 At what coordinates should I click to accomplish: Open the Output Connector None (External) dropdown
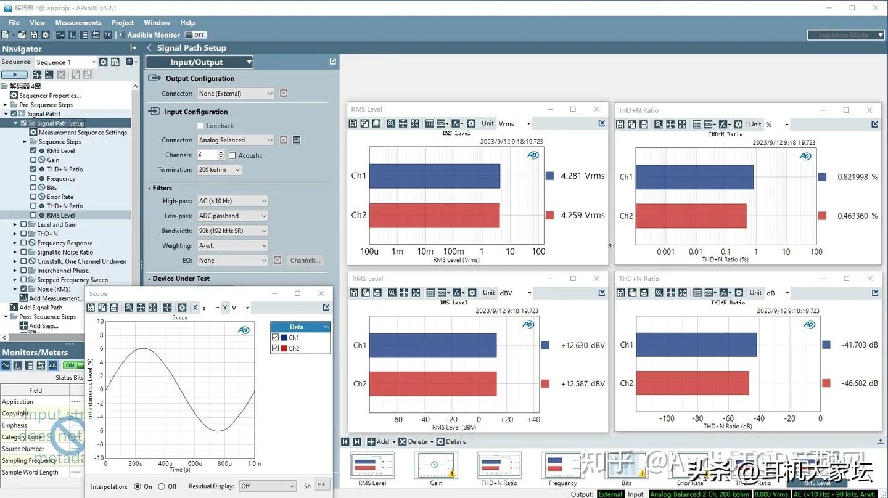pos(236,94)
